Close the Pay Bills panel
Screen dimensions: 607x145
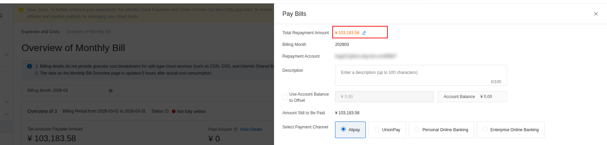click(x=596, y=14)
